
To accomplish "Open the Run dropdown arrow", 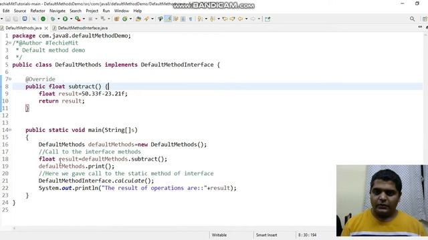I will pyautogui.click(x=71, y=19).
